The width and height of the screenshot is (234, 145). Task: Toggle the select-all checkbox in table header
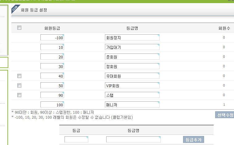[x=19, y=28]
